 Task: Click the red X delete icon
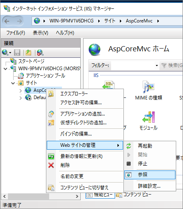point(51,165)
